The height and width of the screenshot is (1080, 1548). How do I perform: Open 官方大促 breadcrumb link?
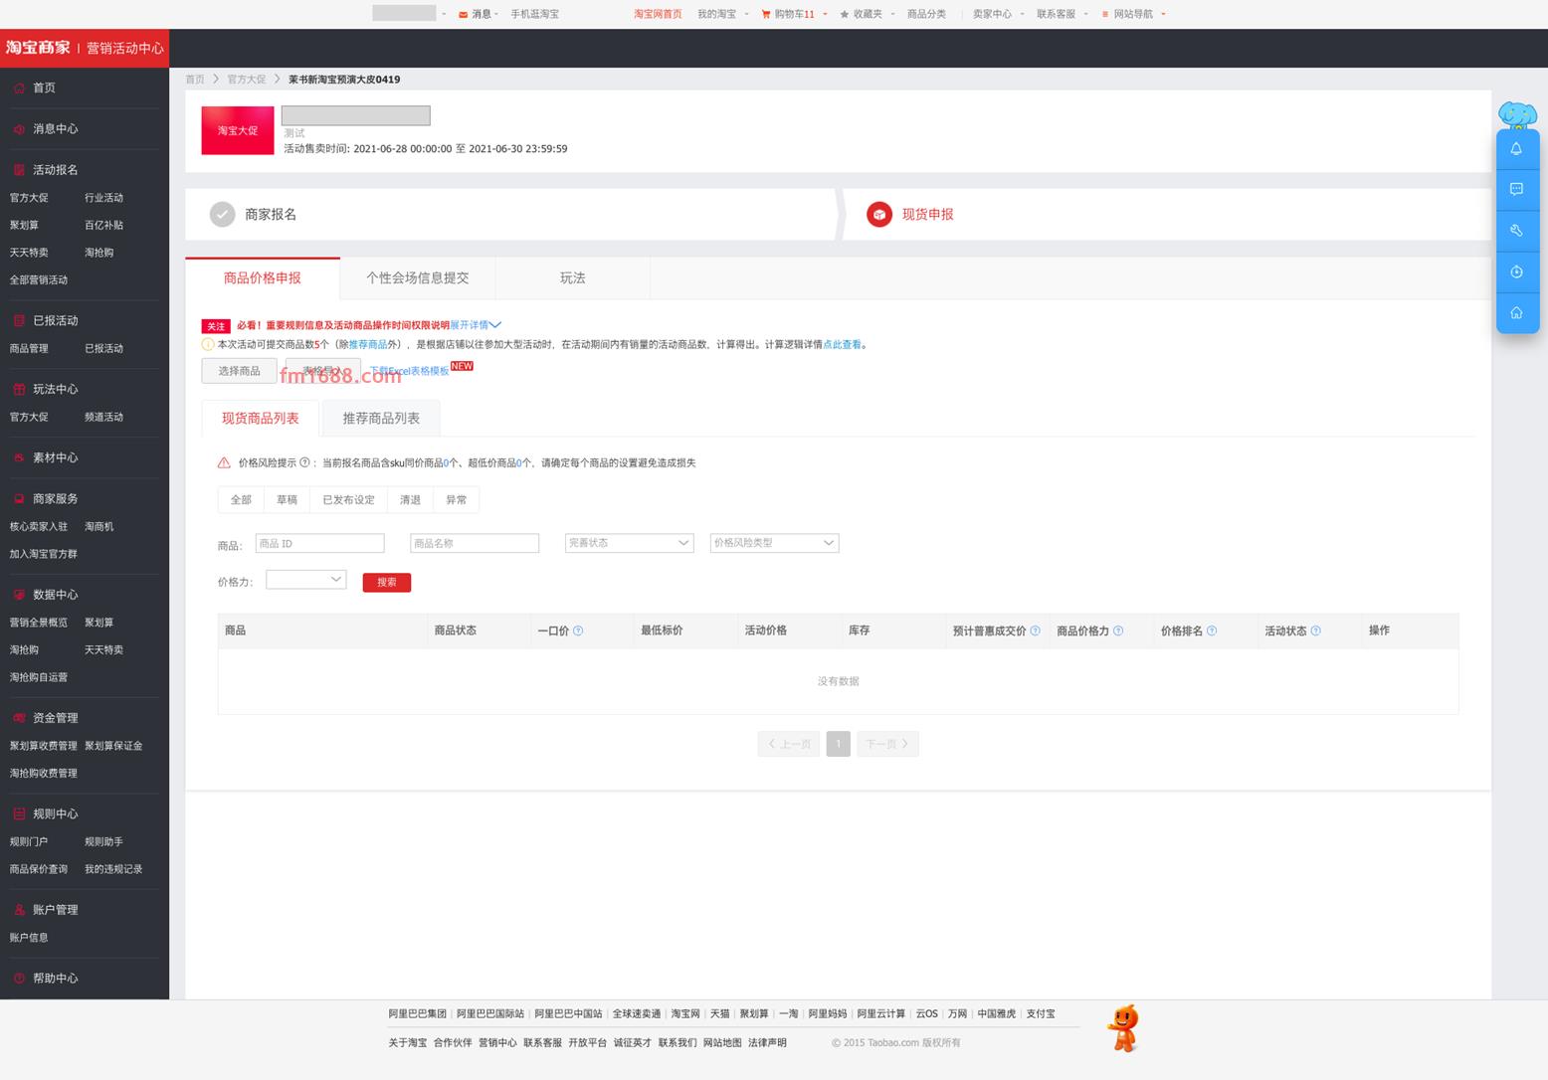coord(247,80)
